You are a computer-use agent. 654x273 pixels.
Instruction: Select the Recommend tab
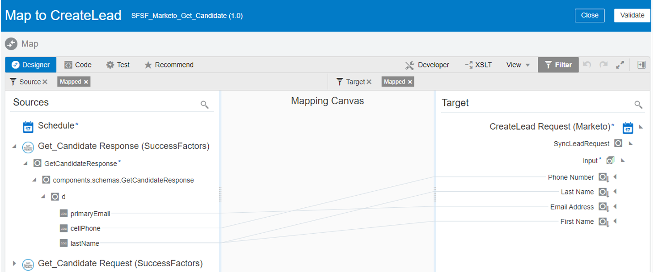coord(169,65)
